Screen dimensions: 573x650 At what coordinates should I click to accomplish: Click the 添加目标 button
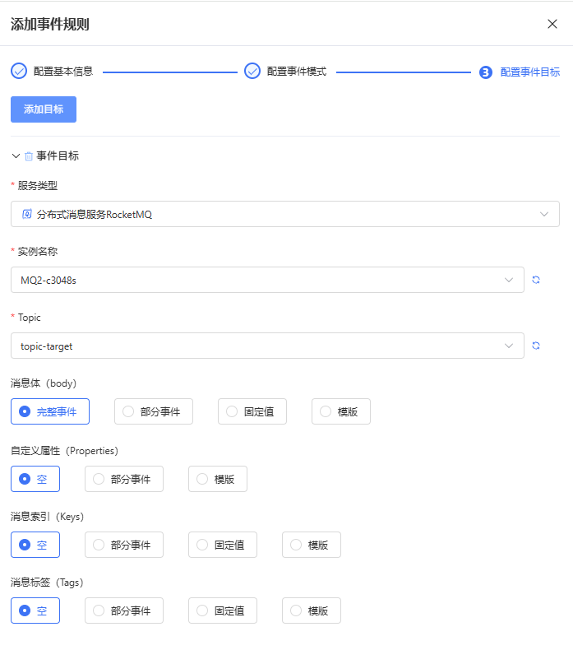click(x=44, y=109)
